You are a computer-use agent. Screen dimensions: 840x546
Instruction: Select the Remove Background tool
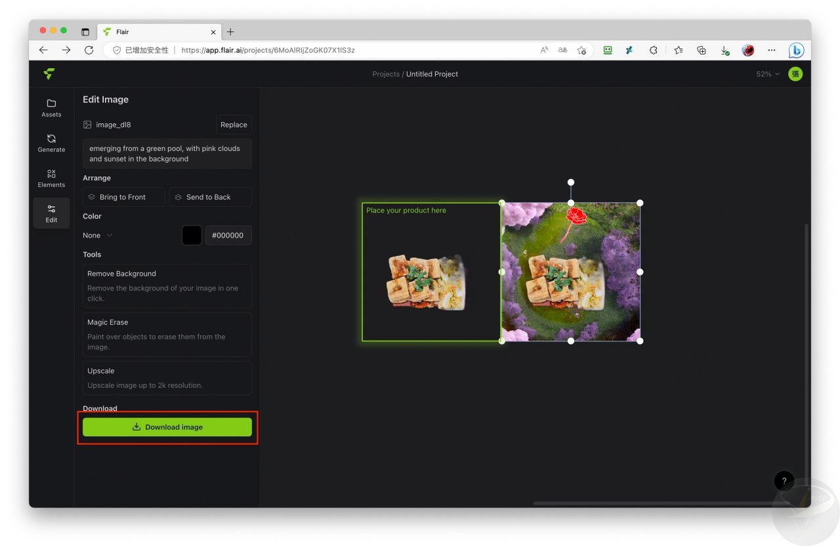[167, 285]
